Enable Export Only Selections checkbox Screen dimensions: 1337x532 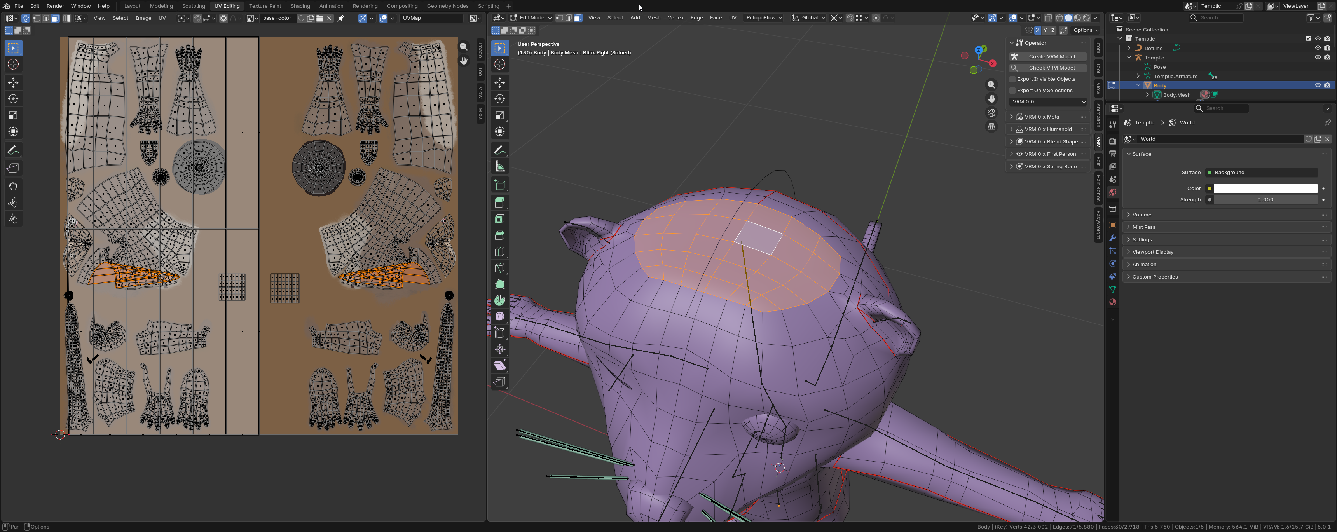[x=1012, y=90]
